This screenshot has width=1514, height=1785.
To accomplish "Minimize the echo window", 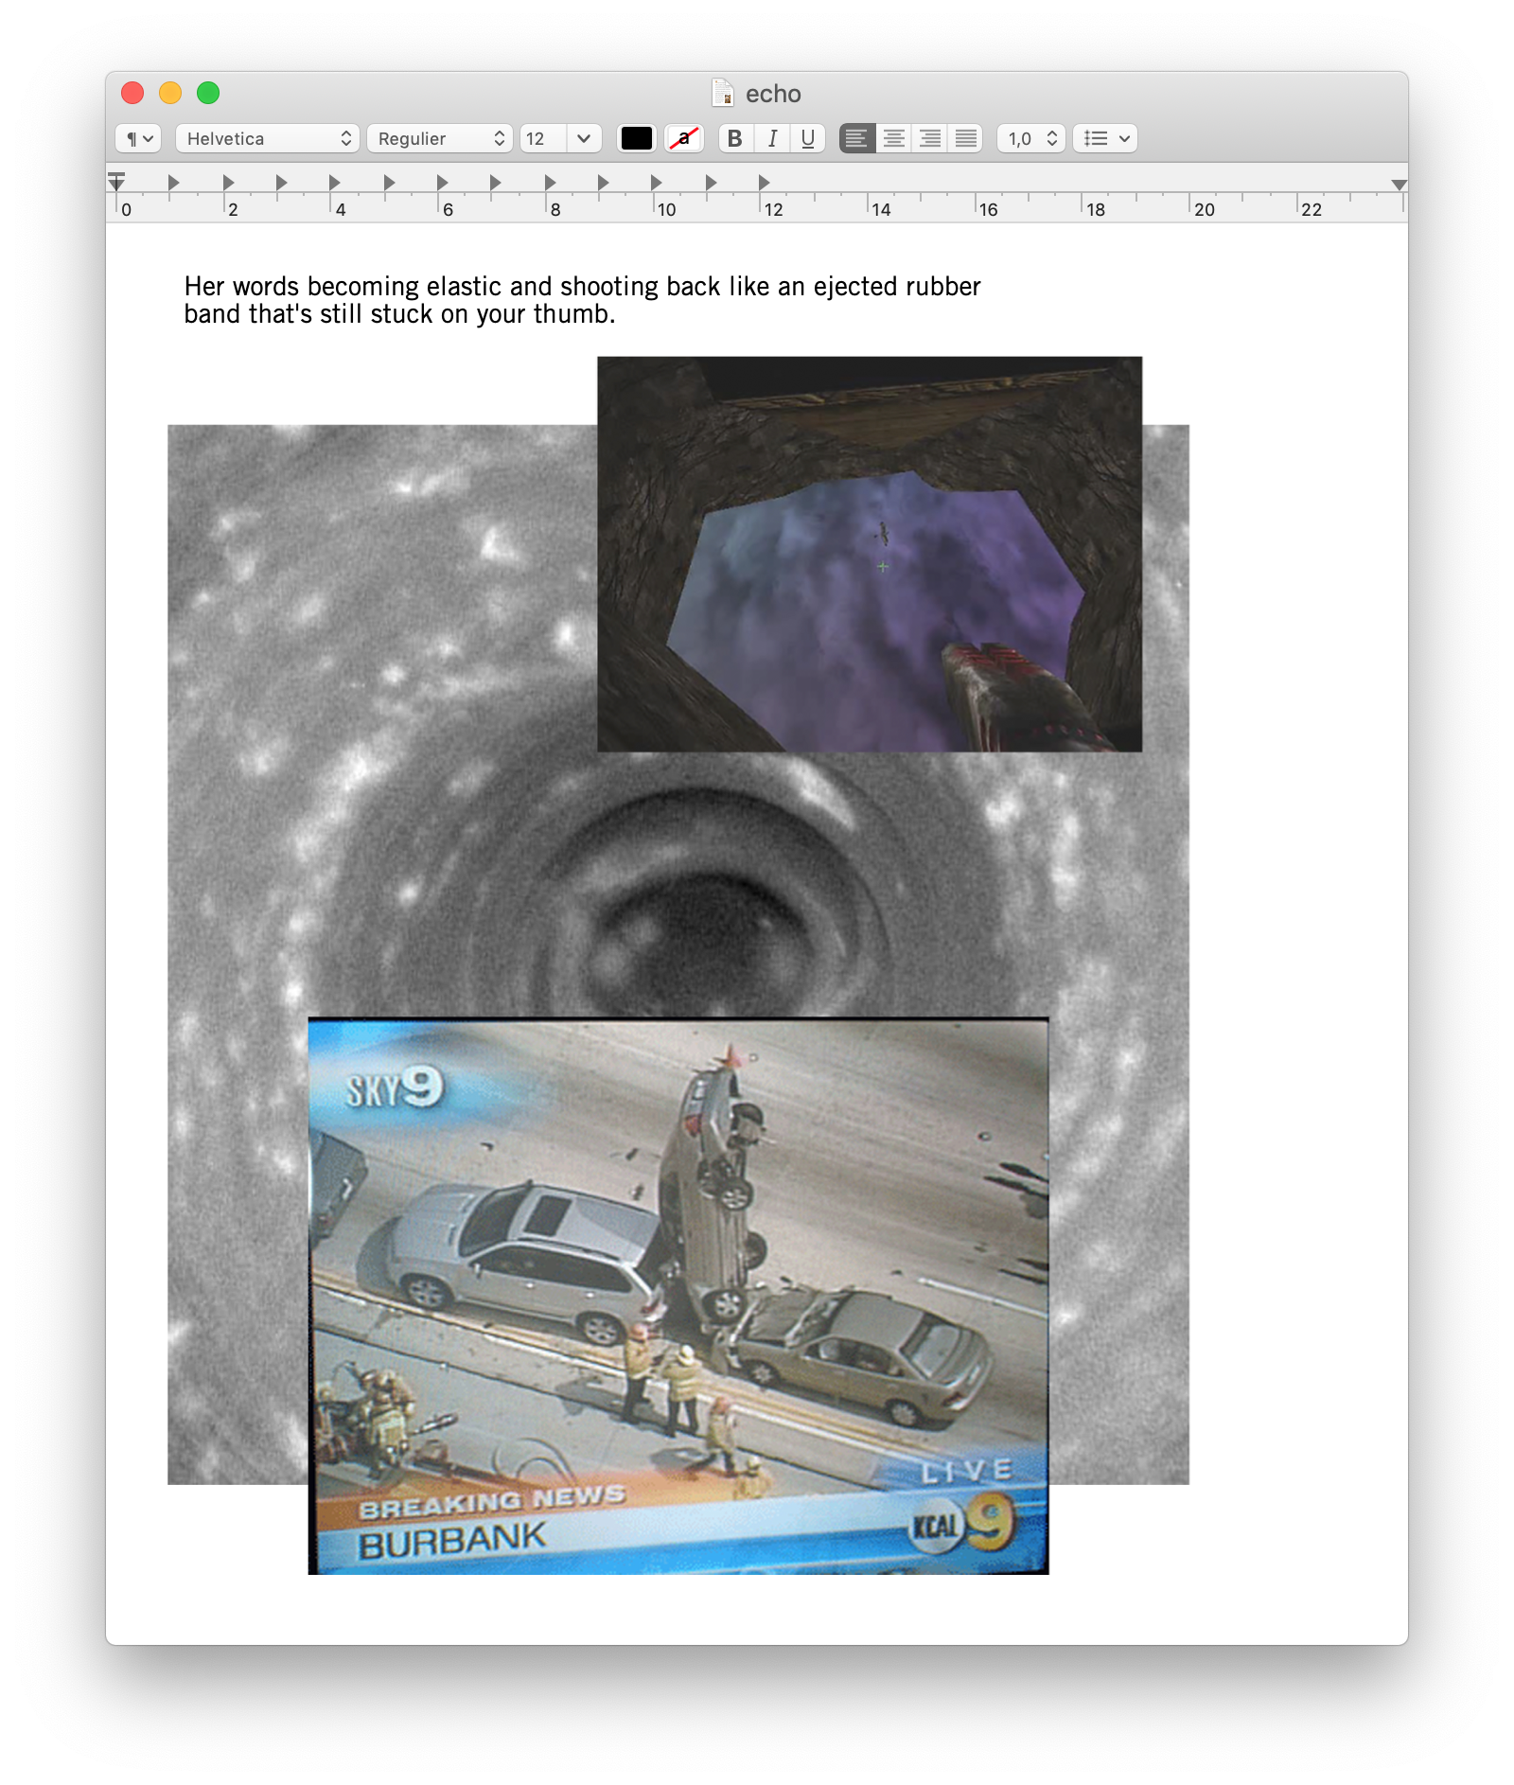I will click(170, 93).
